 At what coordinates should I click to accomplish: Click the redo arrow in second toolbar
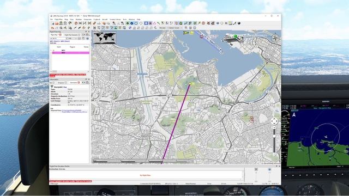(57, 28)
